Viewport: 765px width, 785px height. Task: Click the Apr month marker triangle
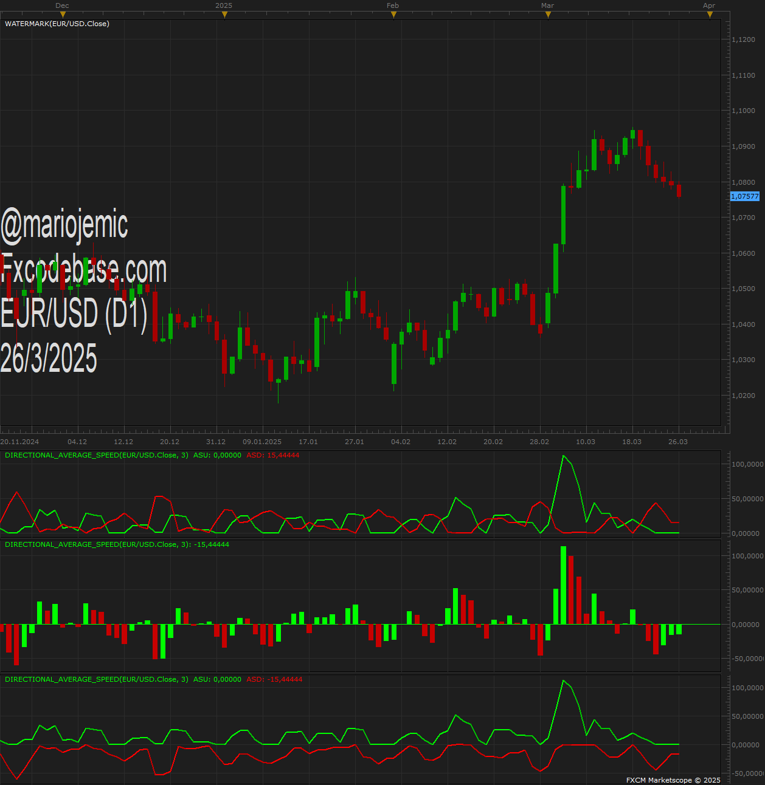(x=710, y=15)
